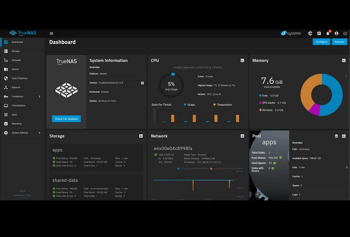Click the Path /mnt/shared-data text
This screenshot has width=350, height=237.
coord(96,189)
